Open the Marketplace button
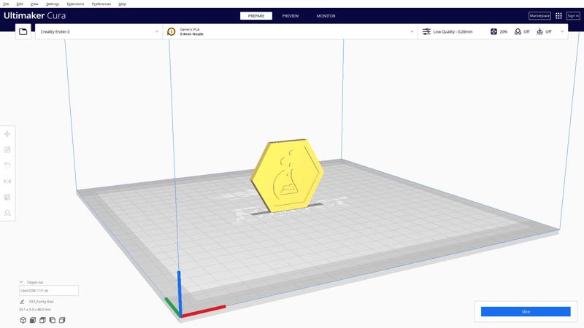 click(x=539, y=15)
